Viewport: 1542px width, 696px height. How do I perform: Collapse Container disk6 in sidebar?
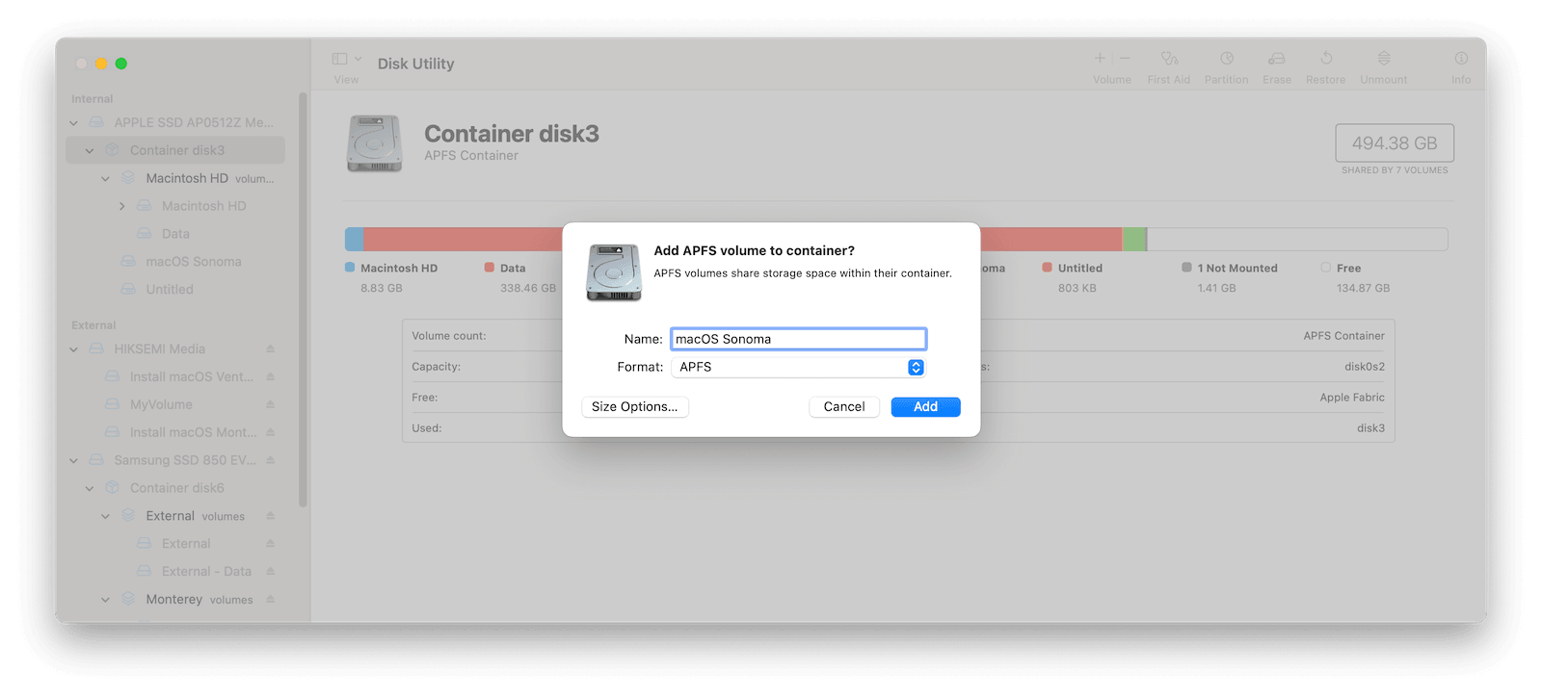coord(90,489)
